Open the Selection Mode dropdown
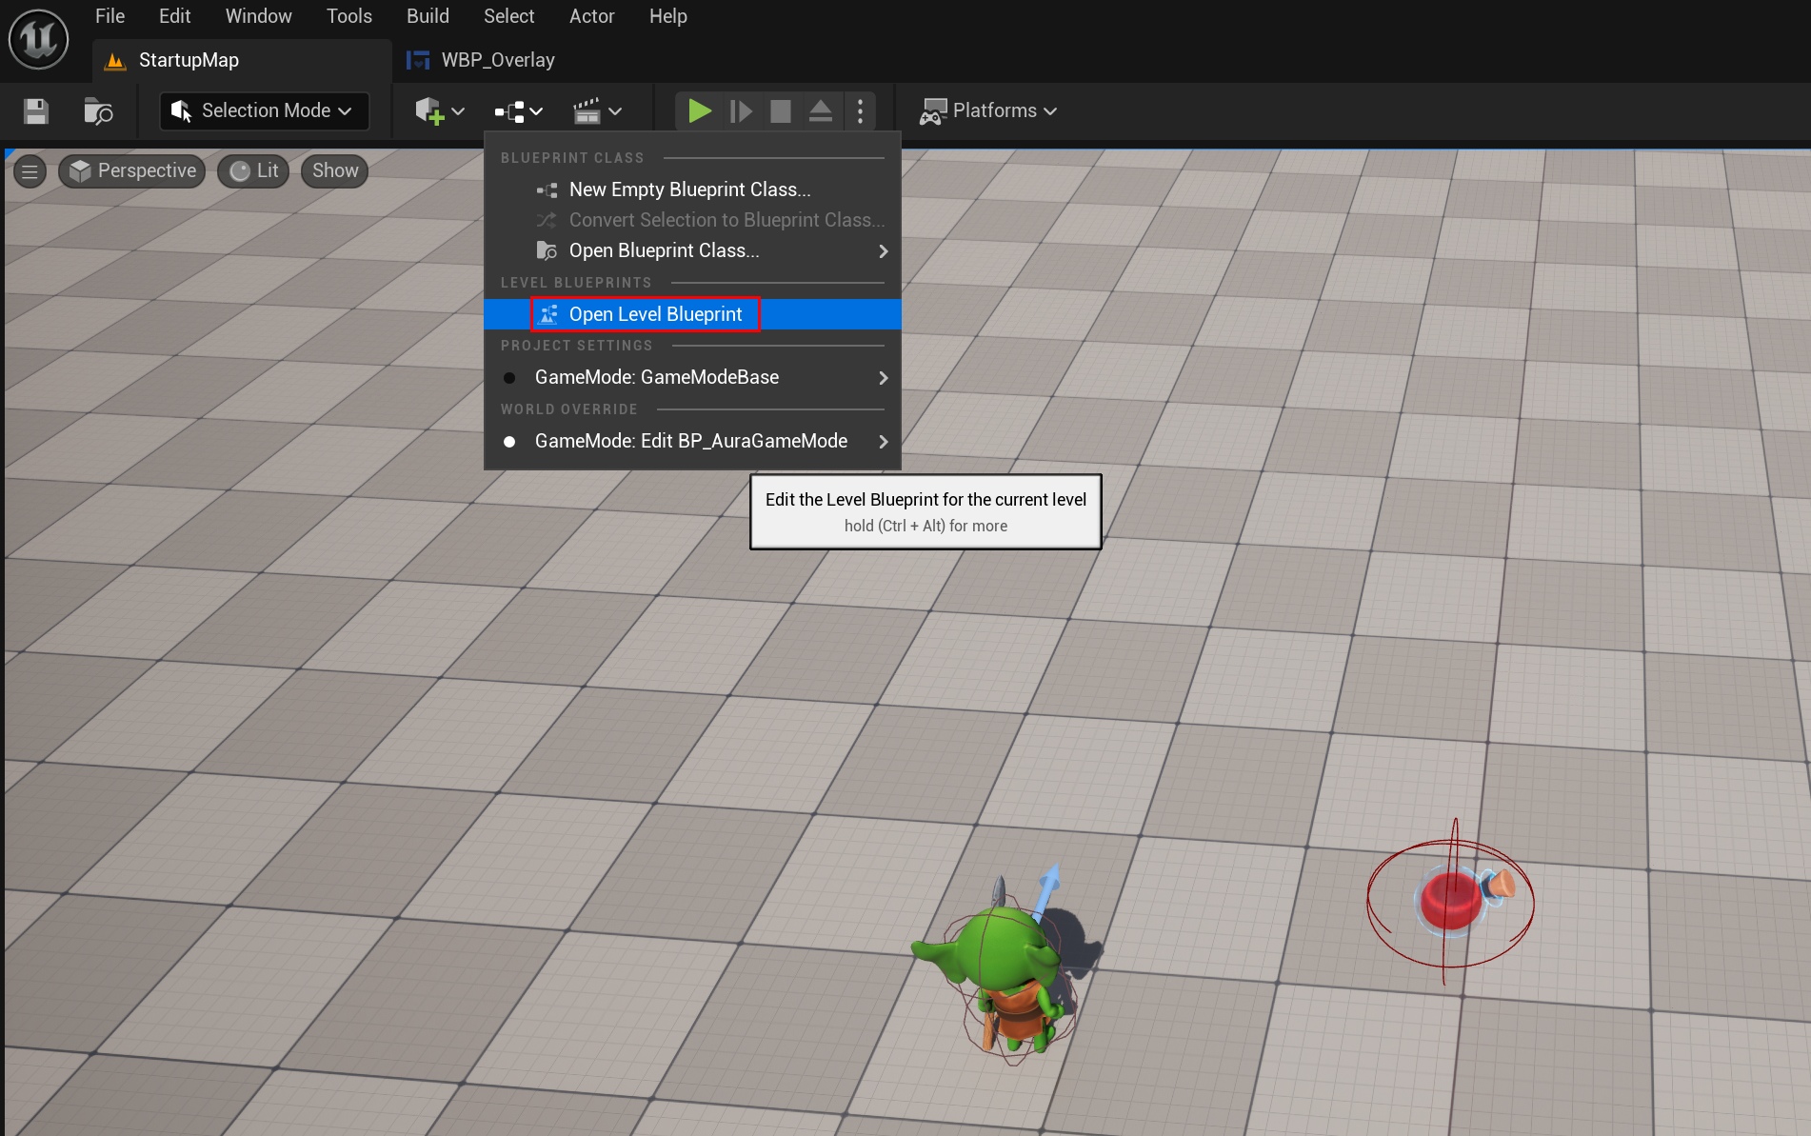The height and width of the screenshot is (1136, 1811). tap(263, 110)
